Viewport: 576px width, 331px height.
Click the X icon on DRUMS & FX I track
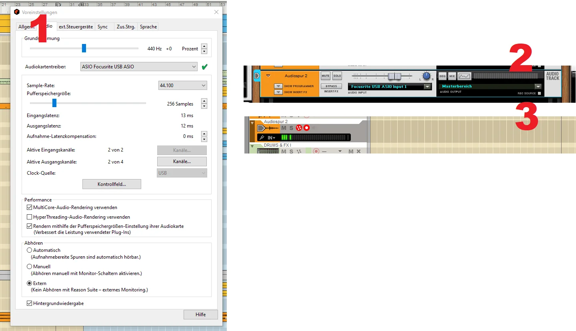pos(358,152)
